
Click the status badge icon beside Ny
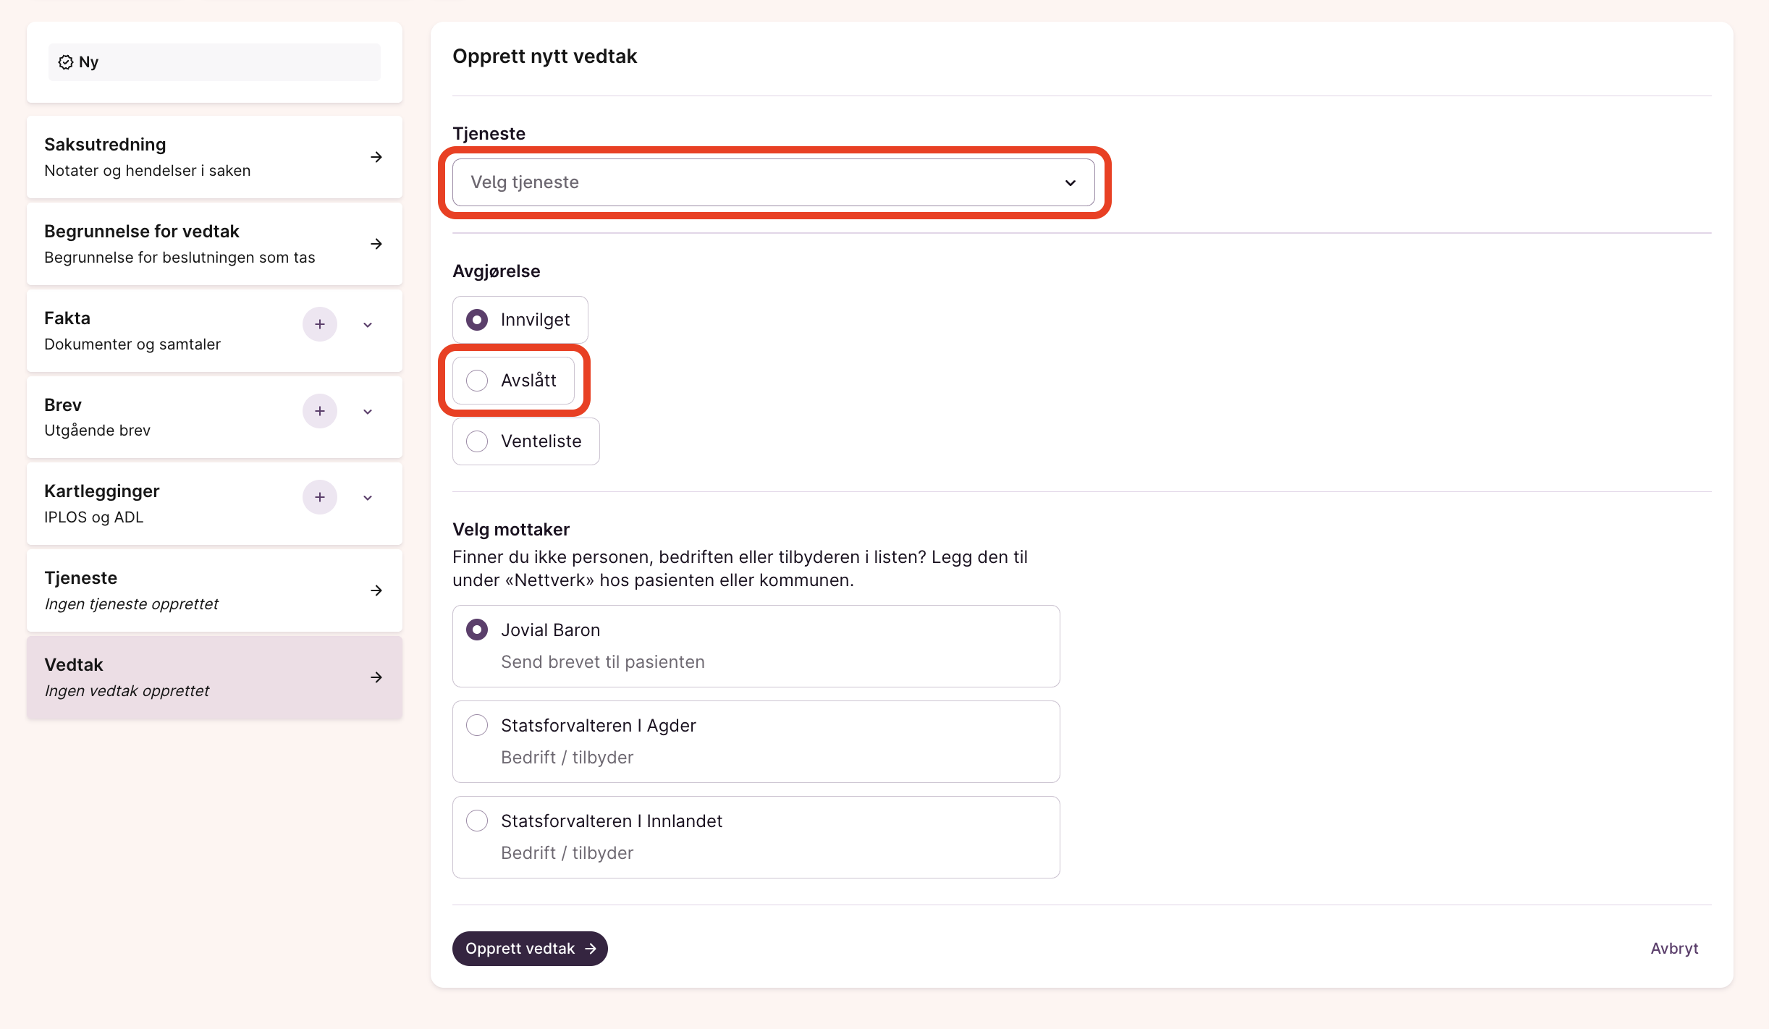click(x=66, y=62)
